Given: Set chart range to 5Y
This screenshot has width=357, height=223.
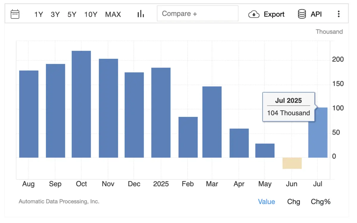Looking at the screenshot, I should click(72, 14).
